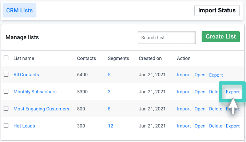Focus the Search List field
The width and height of the screenshot is (246, 142).
click(x=167, y=37)
